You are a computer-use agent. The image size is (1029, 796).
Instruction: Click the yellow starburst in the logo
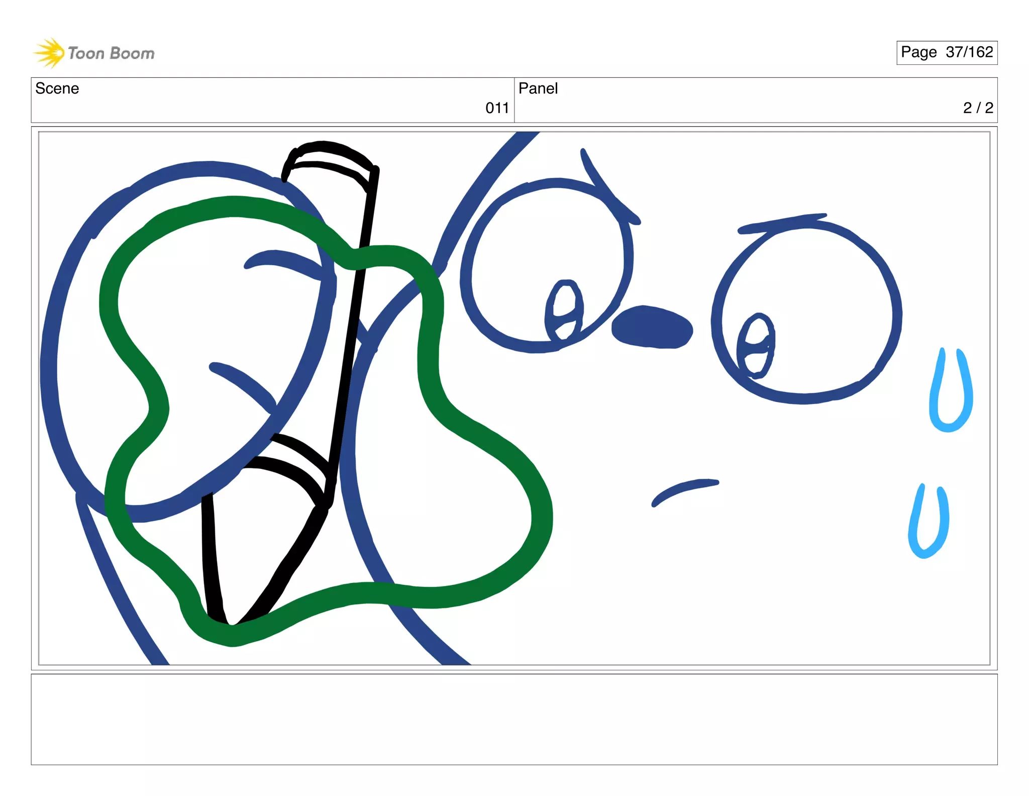coord(49,53)
